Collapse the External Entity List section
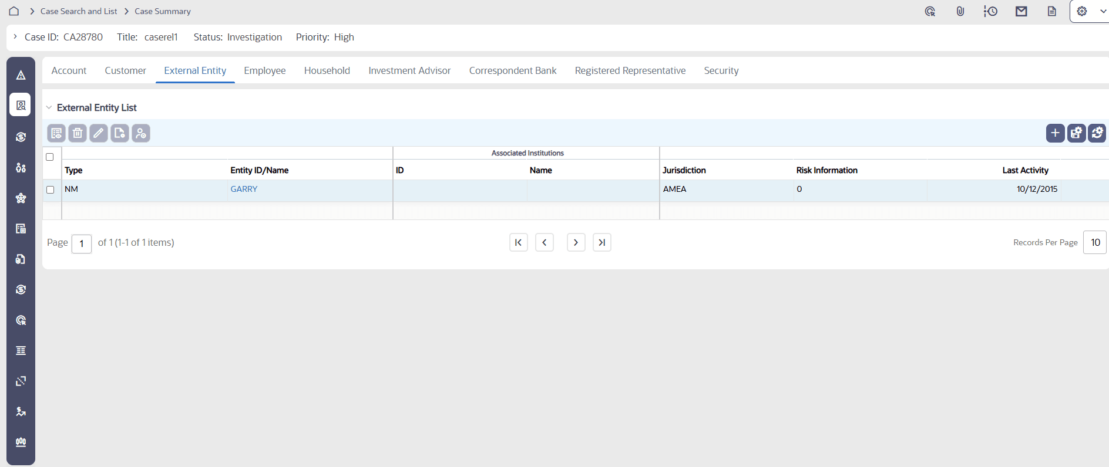This screenshot has height=467, width=1109. 49,107
